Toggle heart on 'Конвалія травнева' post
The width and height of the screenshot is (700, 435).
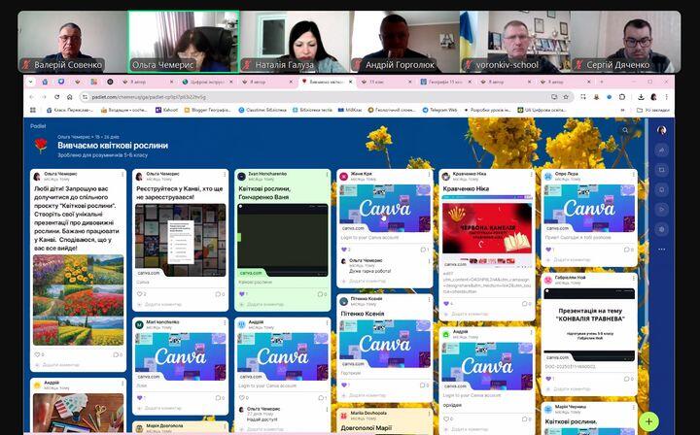(x=548, y=379)
